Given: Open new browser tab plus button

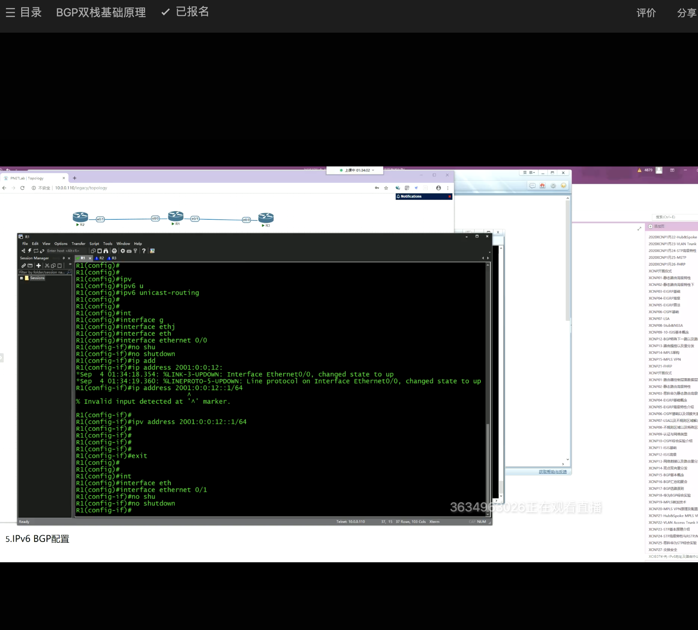Looking at the screenshot, I should click(x=74, y=178).
